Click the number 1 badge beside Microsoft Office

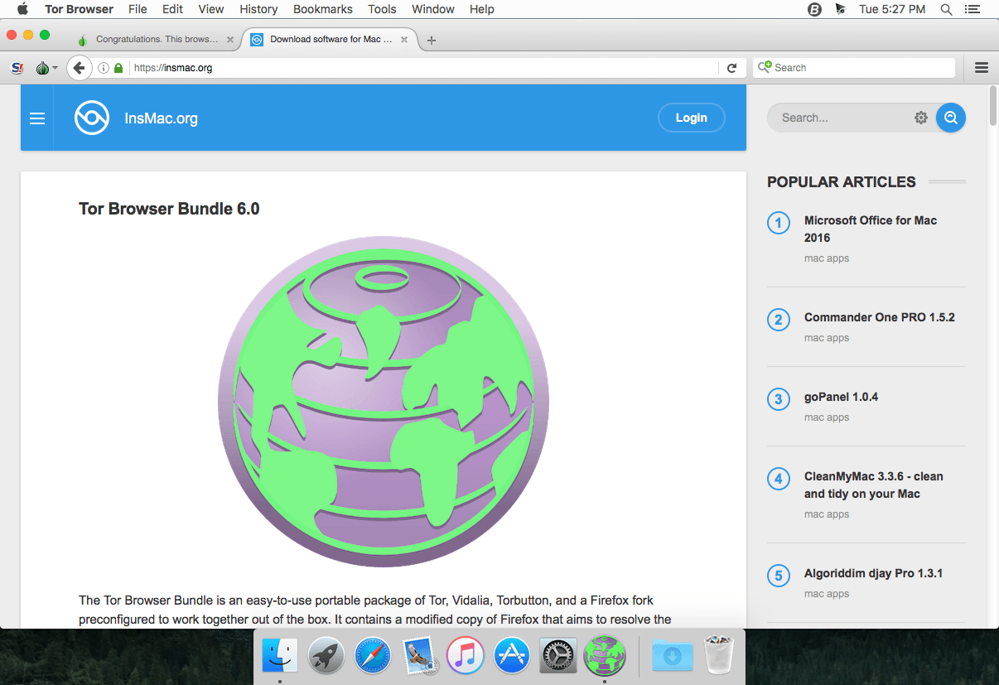779,223
